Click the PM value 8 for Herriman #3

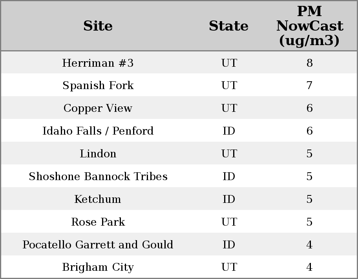pyautogui.click(x=309, y=63)
